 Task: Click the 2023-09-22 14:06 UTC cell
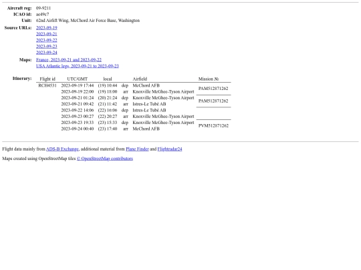(x=78, y=110)
